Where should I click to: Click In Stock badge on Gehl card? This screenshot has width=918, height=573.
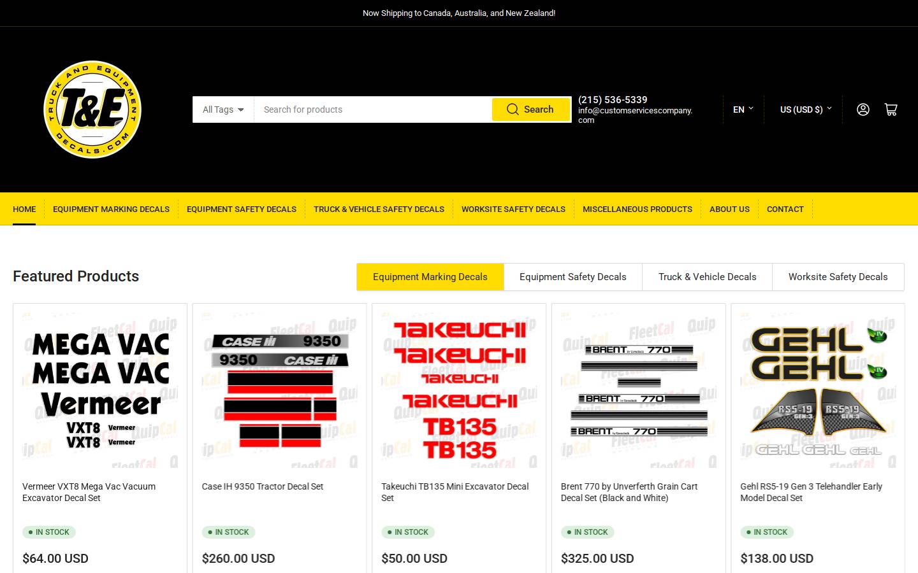[x=767, y=532]
